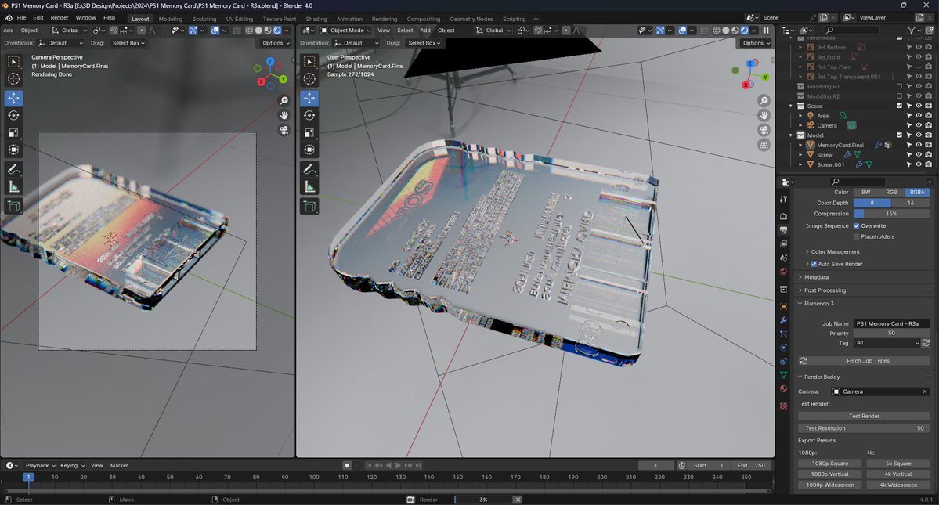The image size is (939, 505).
Task: Open the Render menu
Action: [60, 18]
